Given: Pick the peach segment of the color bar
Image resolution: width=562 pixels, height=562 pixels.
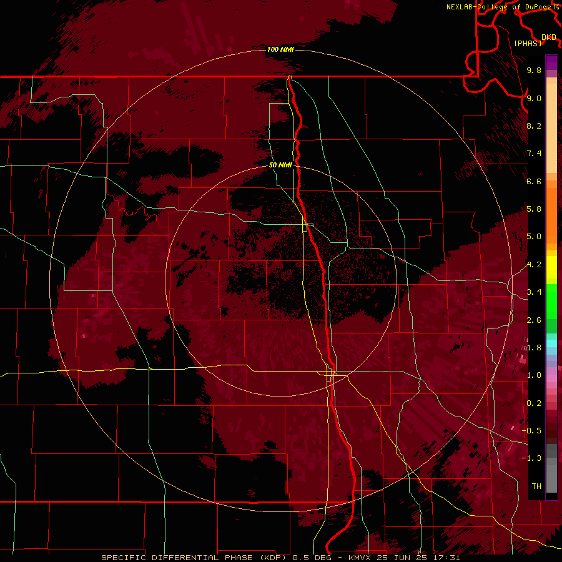Looking at the screenshot, I should 551,128.
